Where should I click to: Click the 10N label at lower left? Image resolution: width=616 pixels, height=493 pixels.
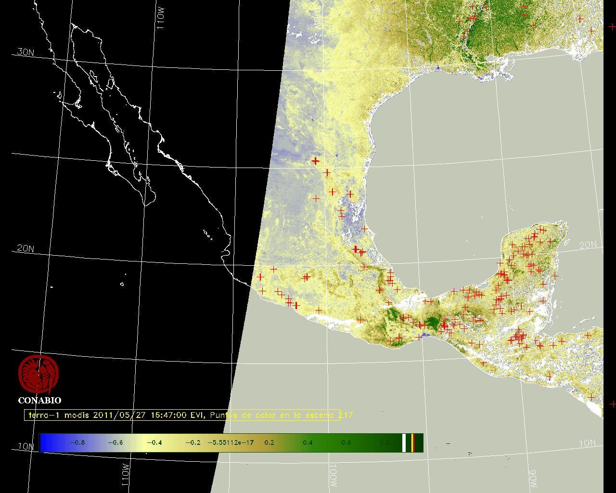(26, 446)
